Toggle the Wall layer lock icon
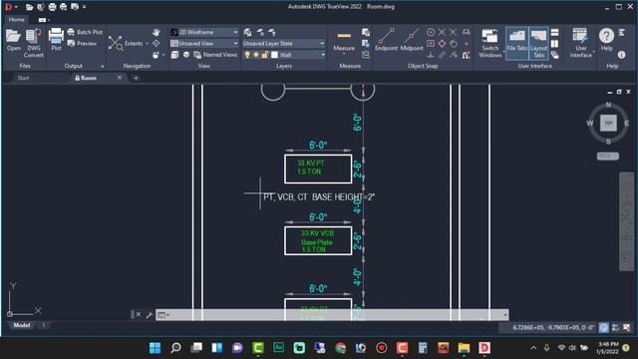Viewport: 638px width, 359px height. (x=265, y=55)
